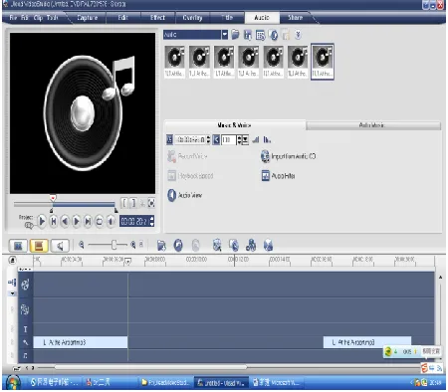The width and height of the screenshot is (448, 392).
Task: Set mark-in with left bracket button
Action: click(x=124, y=203)
